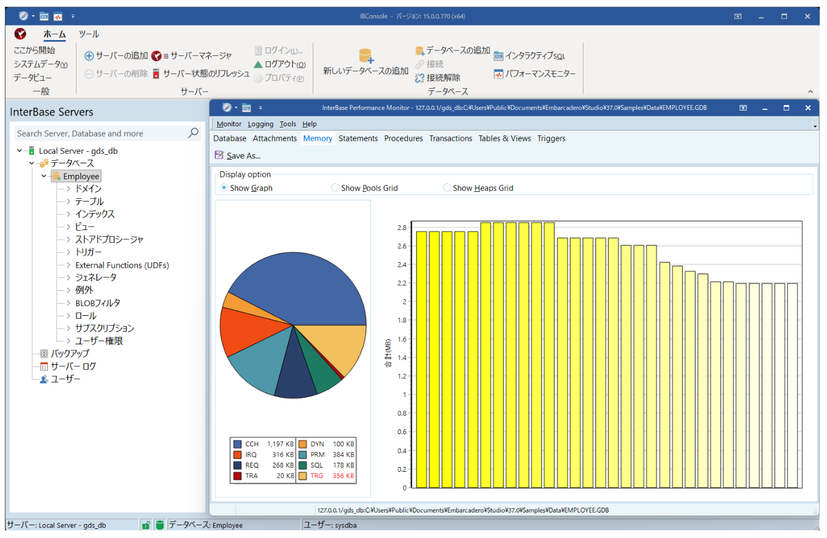Click the Disconnect database icon
This screenshot has height=538, width=827.
click(x=419, y=78)
